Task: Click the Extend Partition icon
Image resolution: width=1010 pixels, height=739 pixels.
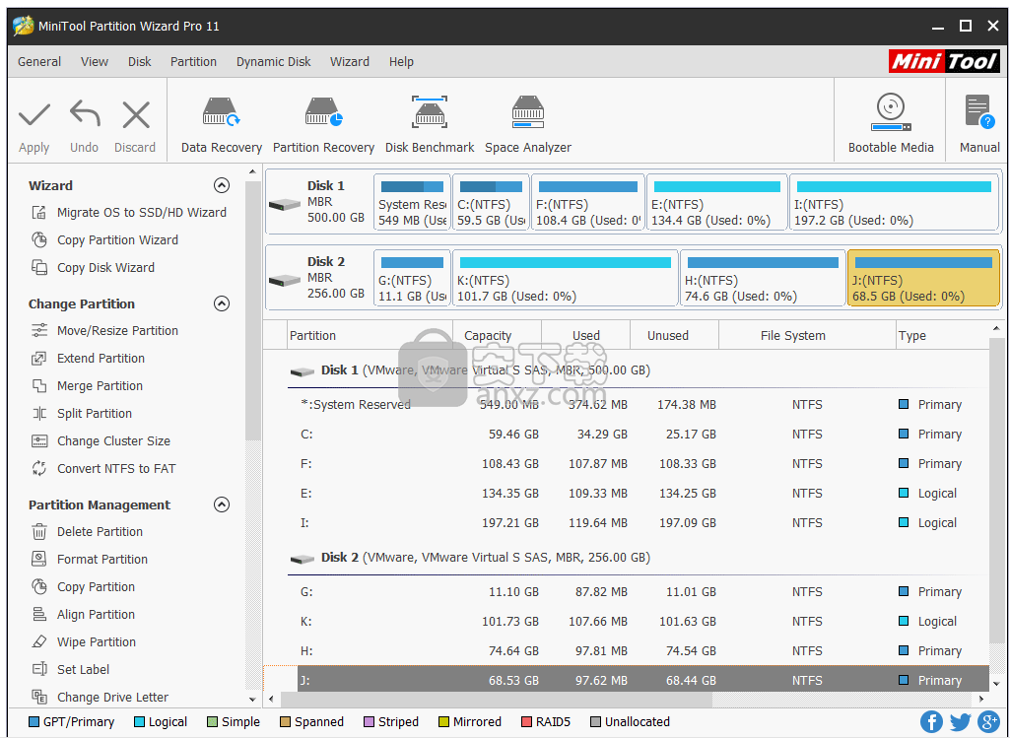Action: (x=39, y=359)
